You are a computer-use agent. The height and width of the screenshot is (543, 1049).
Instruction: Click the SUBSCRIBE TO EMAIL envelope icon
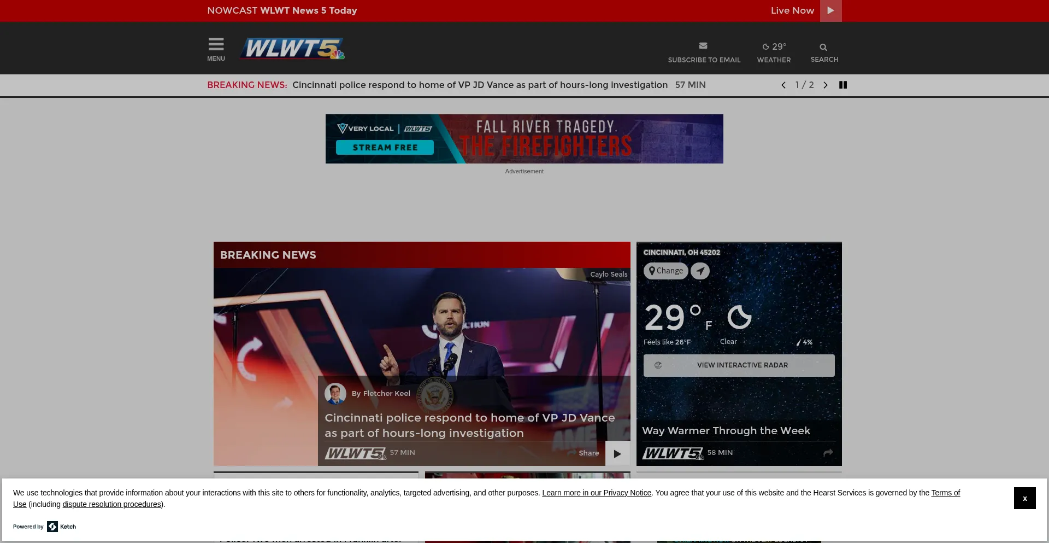[704, 45]
